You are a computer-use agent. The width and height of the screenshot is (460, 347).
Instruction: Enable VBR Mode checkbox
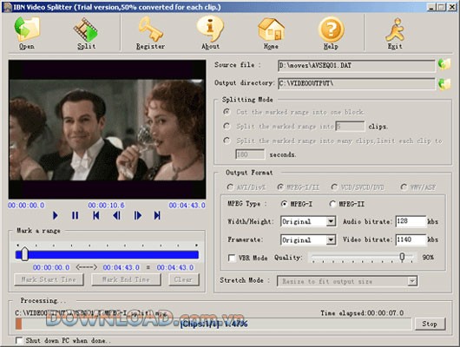[x=232, y=258]
